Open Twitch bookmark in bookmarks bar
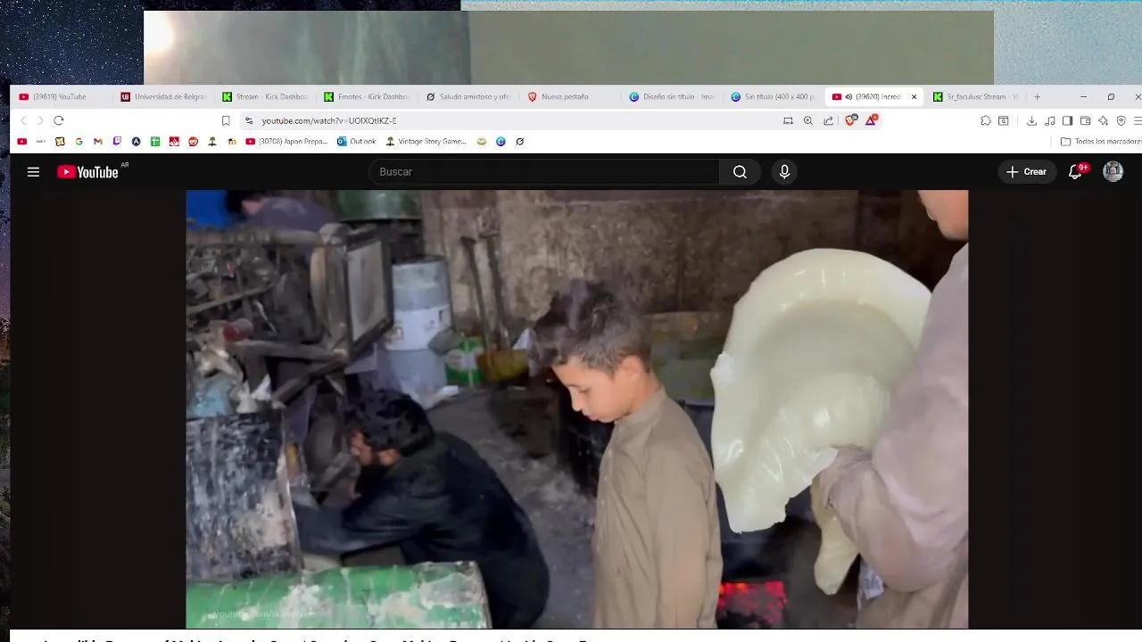Image resolution: width=1142 pixels, height=642 pixels. [117, 141]
